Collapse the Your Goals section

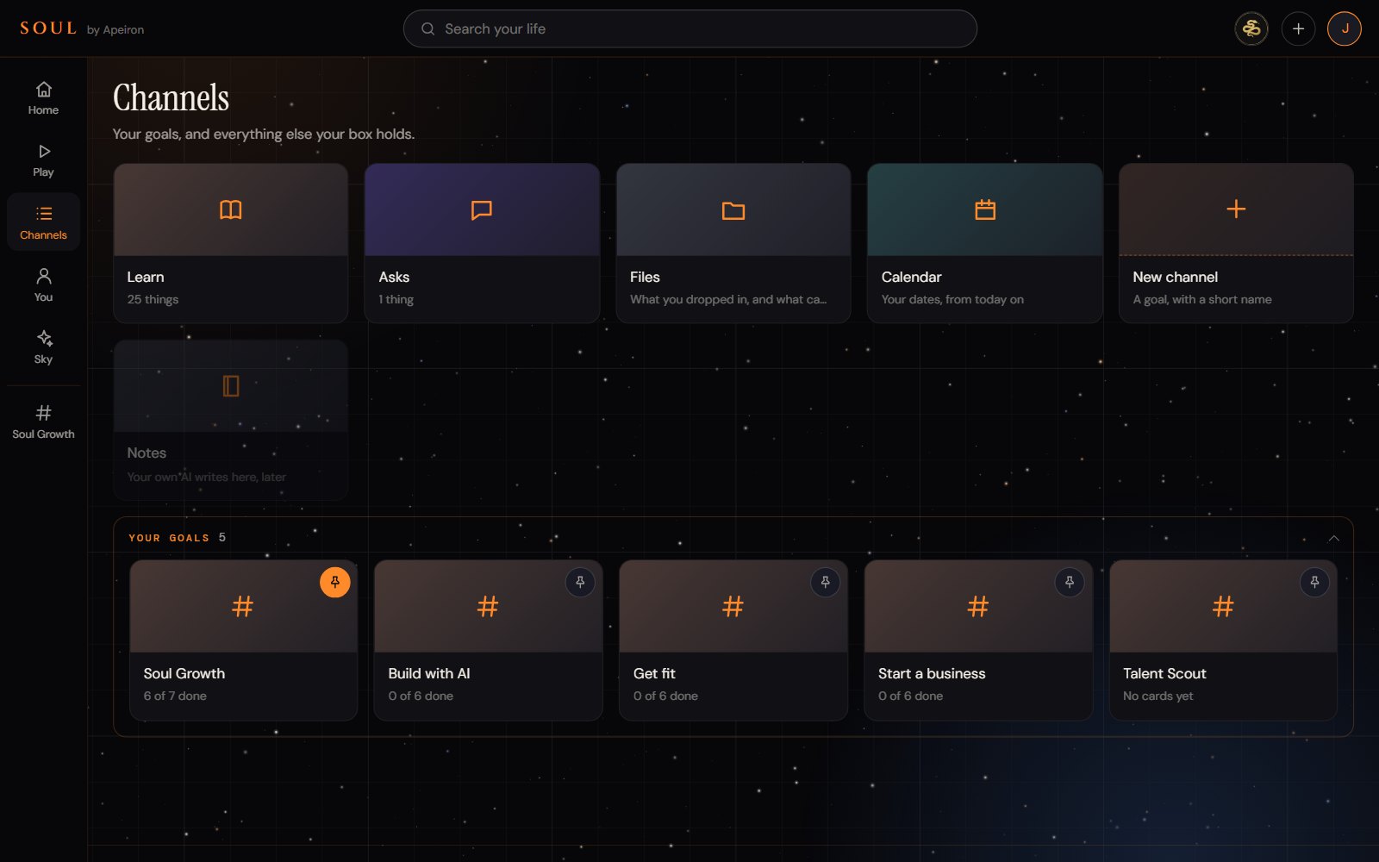[1333, 538]
